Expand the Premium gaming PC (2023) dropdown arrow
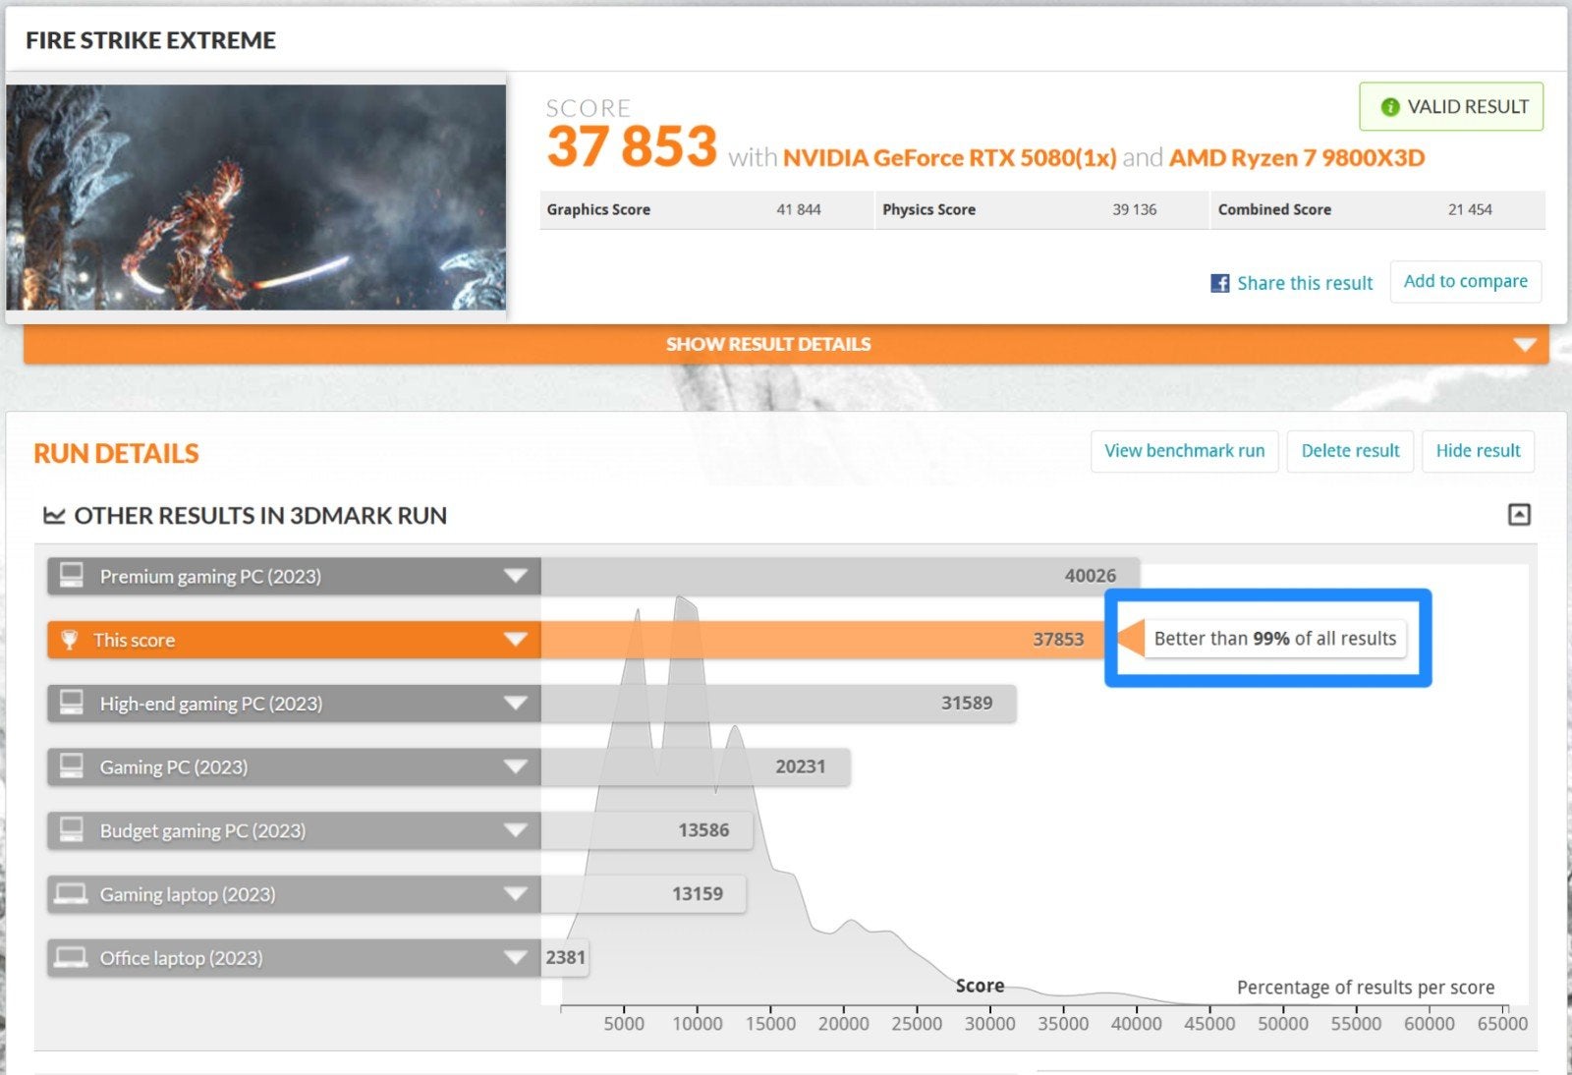The width and height of the screenshot is (1572, 1075). [516, 576]
